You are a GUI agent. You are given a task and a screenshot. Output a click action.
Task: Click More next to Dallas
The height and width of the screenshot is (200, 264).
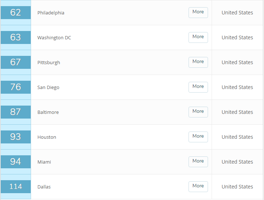point(198,186)
